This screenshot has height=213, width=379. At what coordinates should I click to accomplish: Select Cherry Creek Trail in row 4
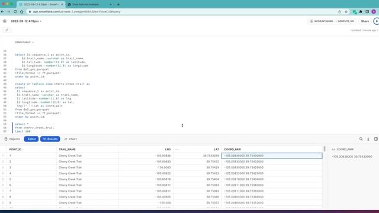tap(70, 173)
